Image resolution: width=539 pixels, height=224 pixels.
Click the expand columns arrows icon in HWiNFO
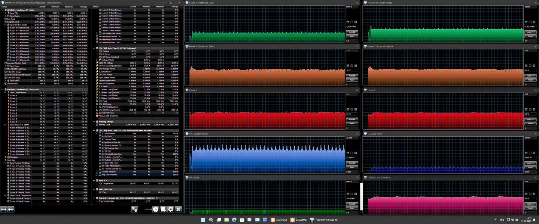[x=4, y=209]
